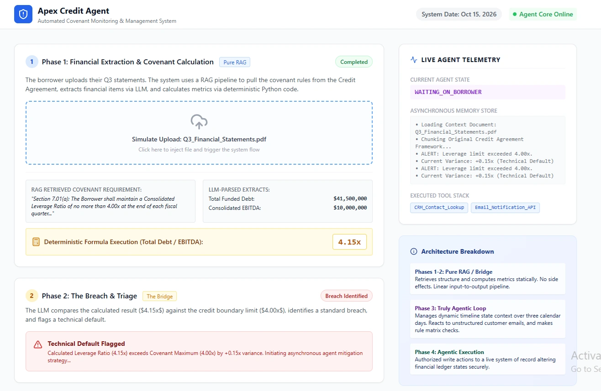Click the pulse icon next to Live Agent Telemetry

(414, 60)
